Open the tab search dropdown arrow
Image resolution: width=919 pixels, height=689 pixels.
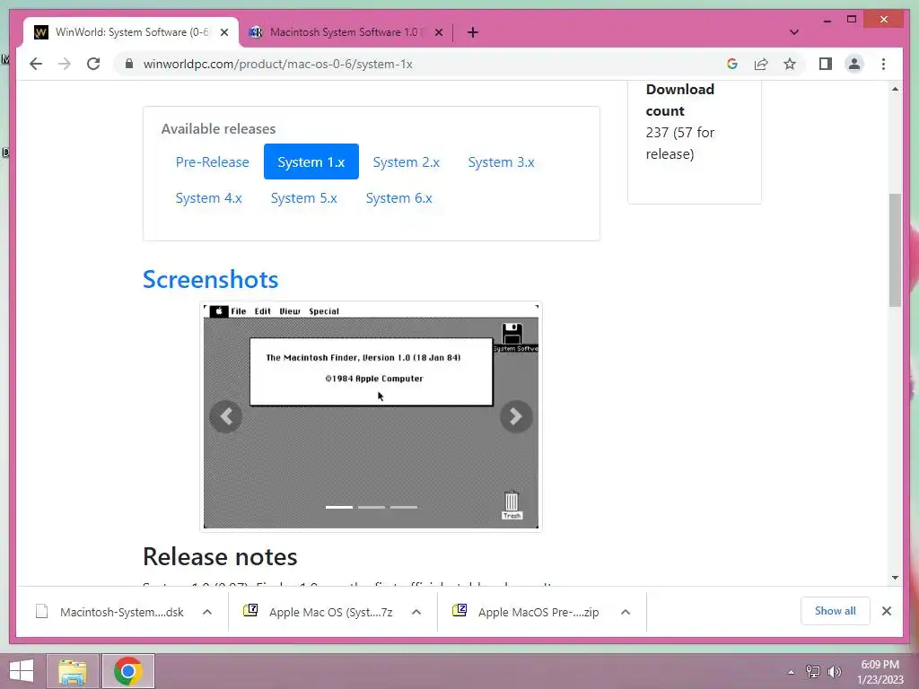[794, 32]
